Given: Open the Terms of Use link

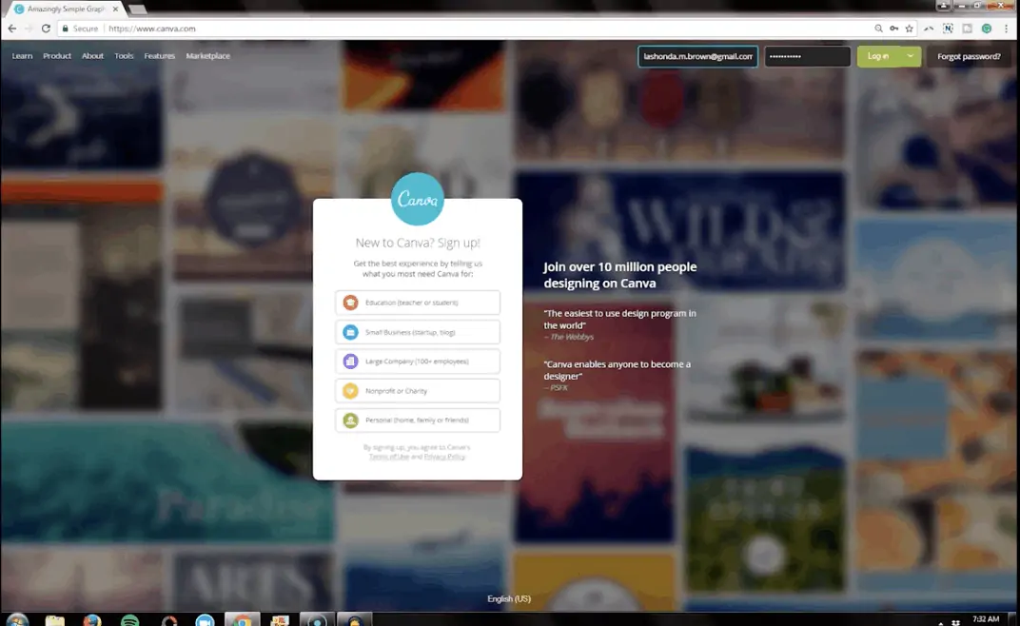Looking at the screenshot, I should coord(389,457).
